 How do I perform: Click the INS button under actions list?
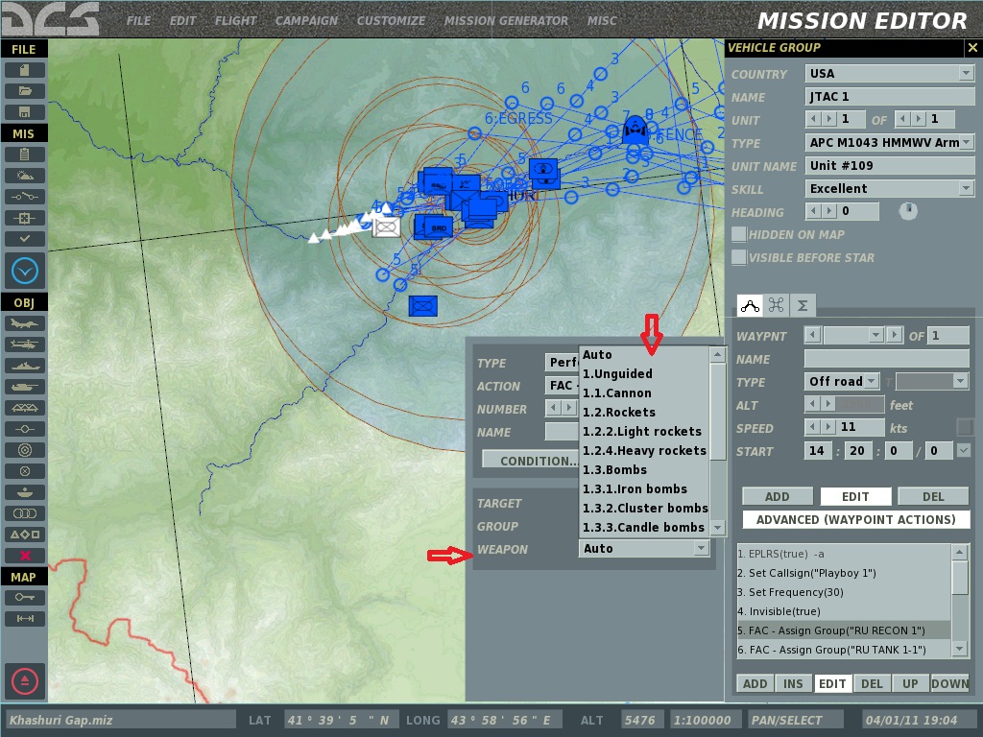click(793, 683)
